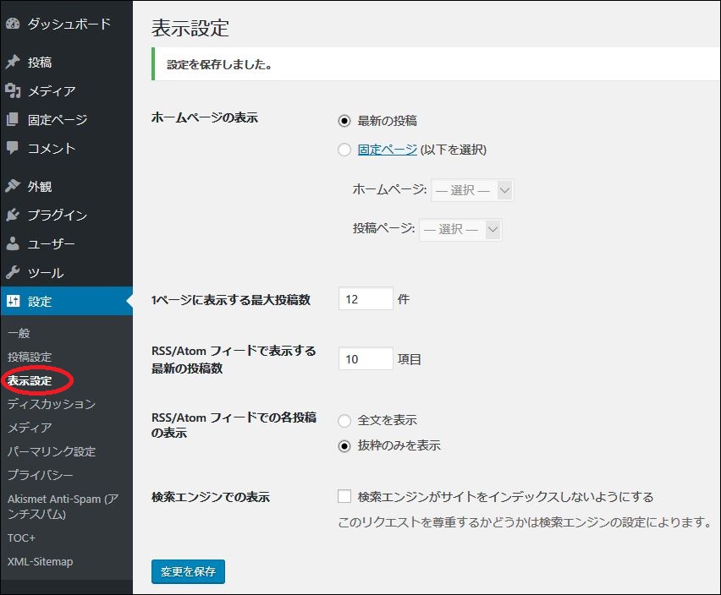Open パーマリンク設定 in settings submenu
721x595 pixels.
[x=52, y=451]
